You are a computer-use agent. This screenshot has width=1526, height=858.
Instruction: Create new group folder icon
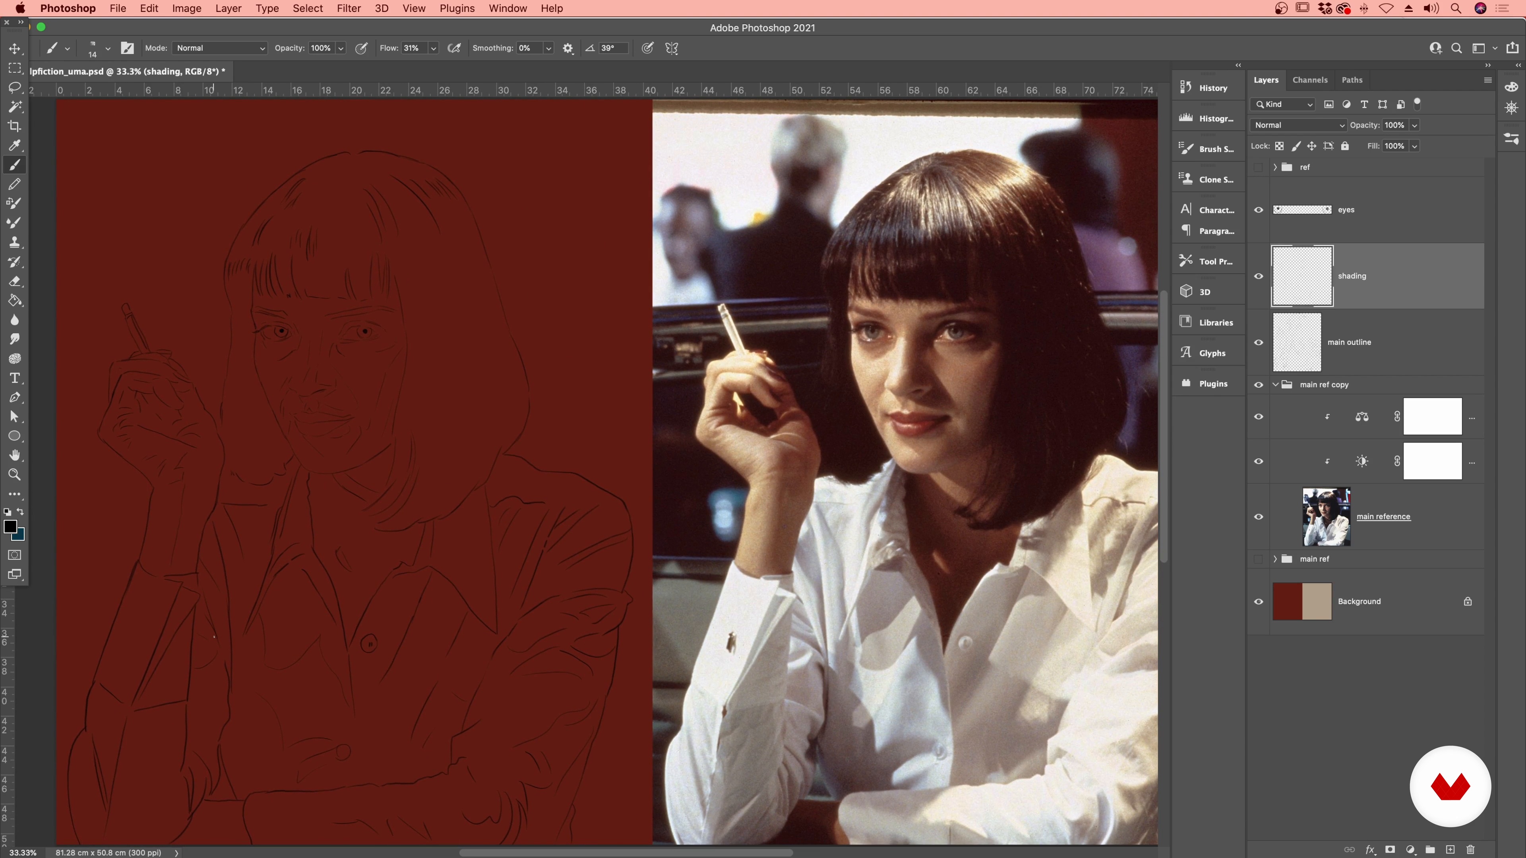pos(1430,850)
